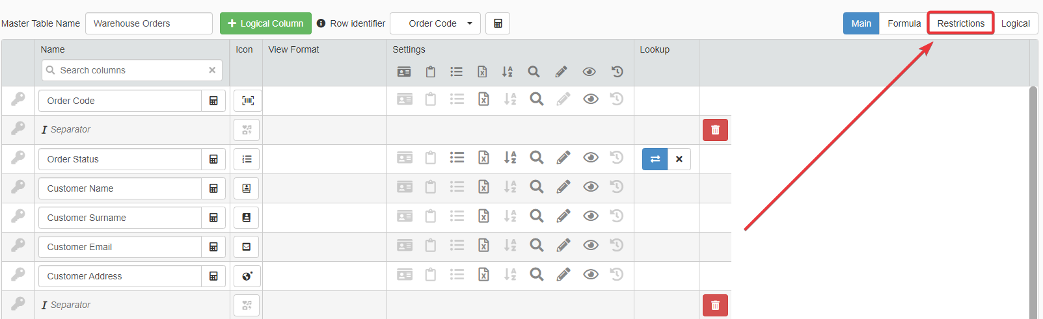The height and width of the screenshot is (319, 1043).
Task: Open the Logical tab
Action: pos(1015,23)
